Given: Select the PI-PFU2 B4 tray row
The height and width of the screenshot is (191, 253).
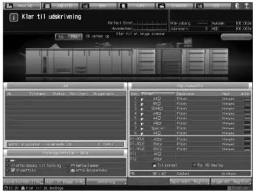Looking at the screenshot, I should pyautogui.click(x=190, y=144).
